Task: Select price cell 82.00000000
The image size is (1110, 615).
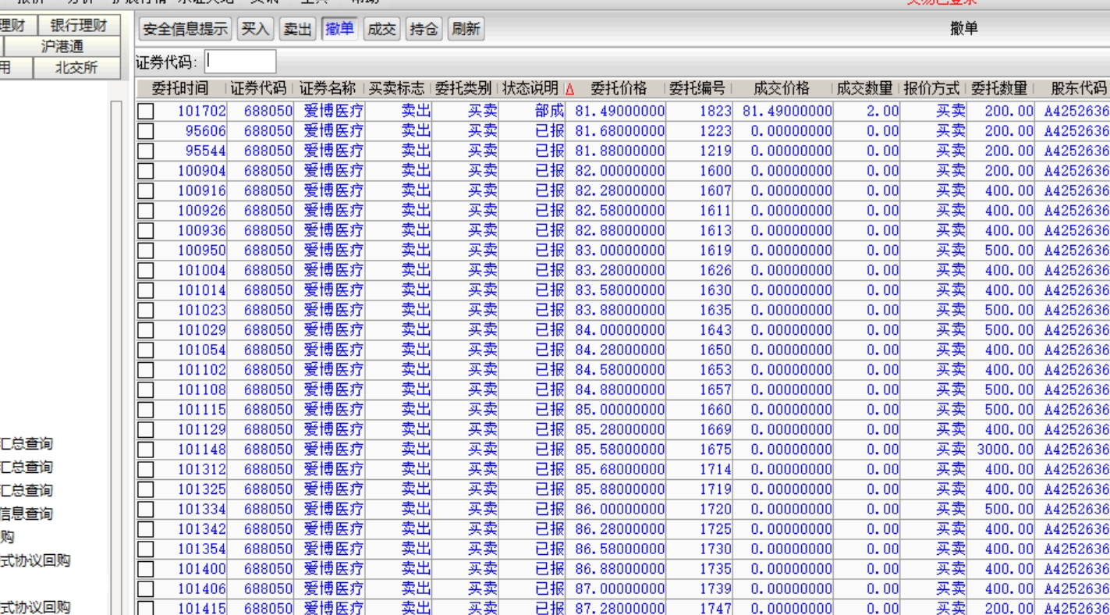Action: 620,171
